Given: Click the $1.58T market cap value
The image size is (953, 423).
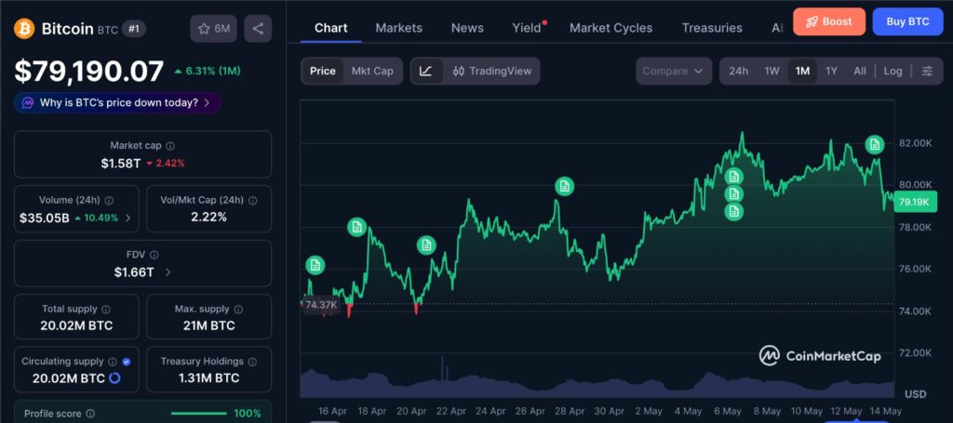Looking at the screenshot, I should tap(121, 164).
